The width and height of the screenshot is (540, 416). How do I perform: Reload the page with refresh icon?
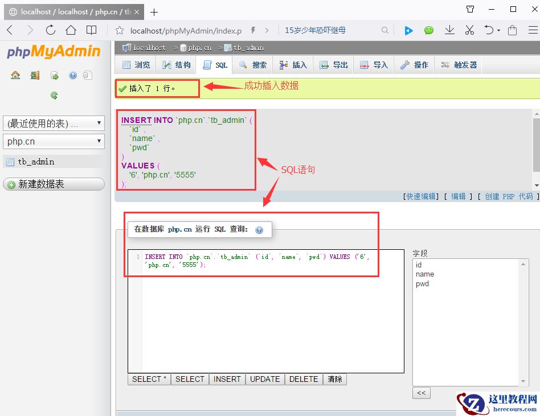point(51,30)
